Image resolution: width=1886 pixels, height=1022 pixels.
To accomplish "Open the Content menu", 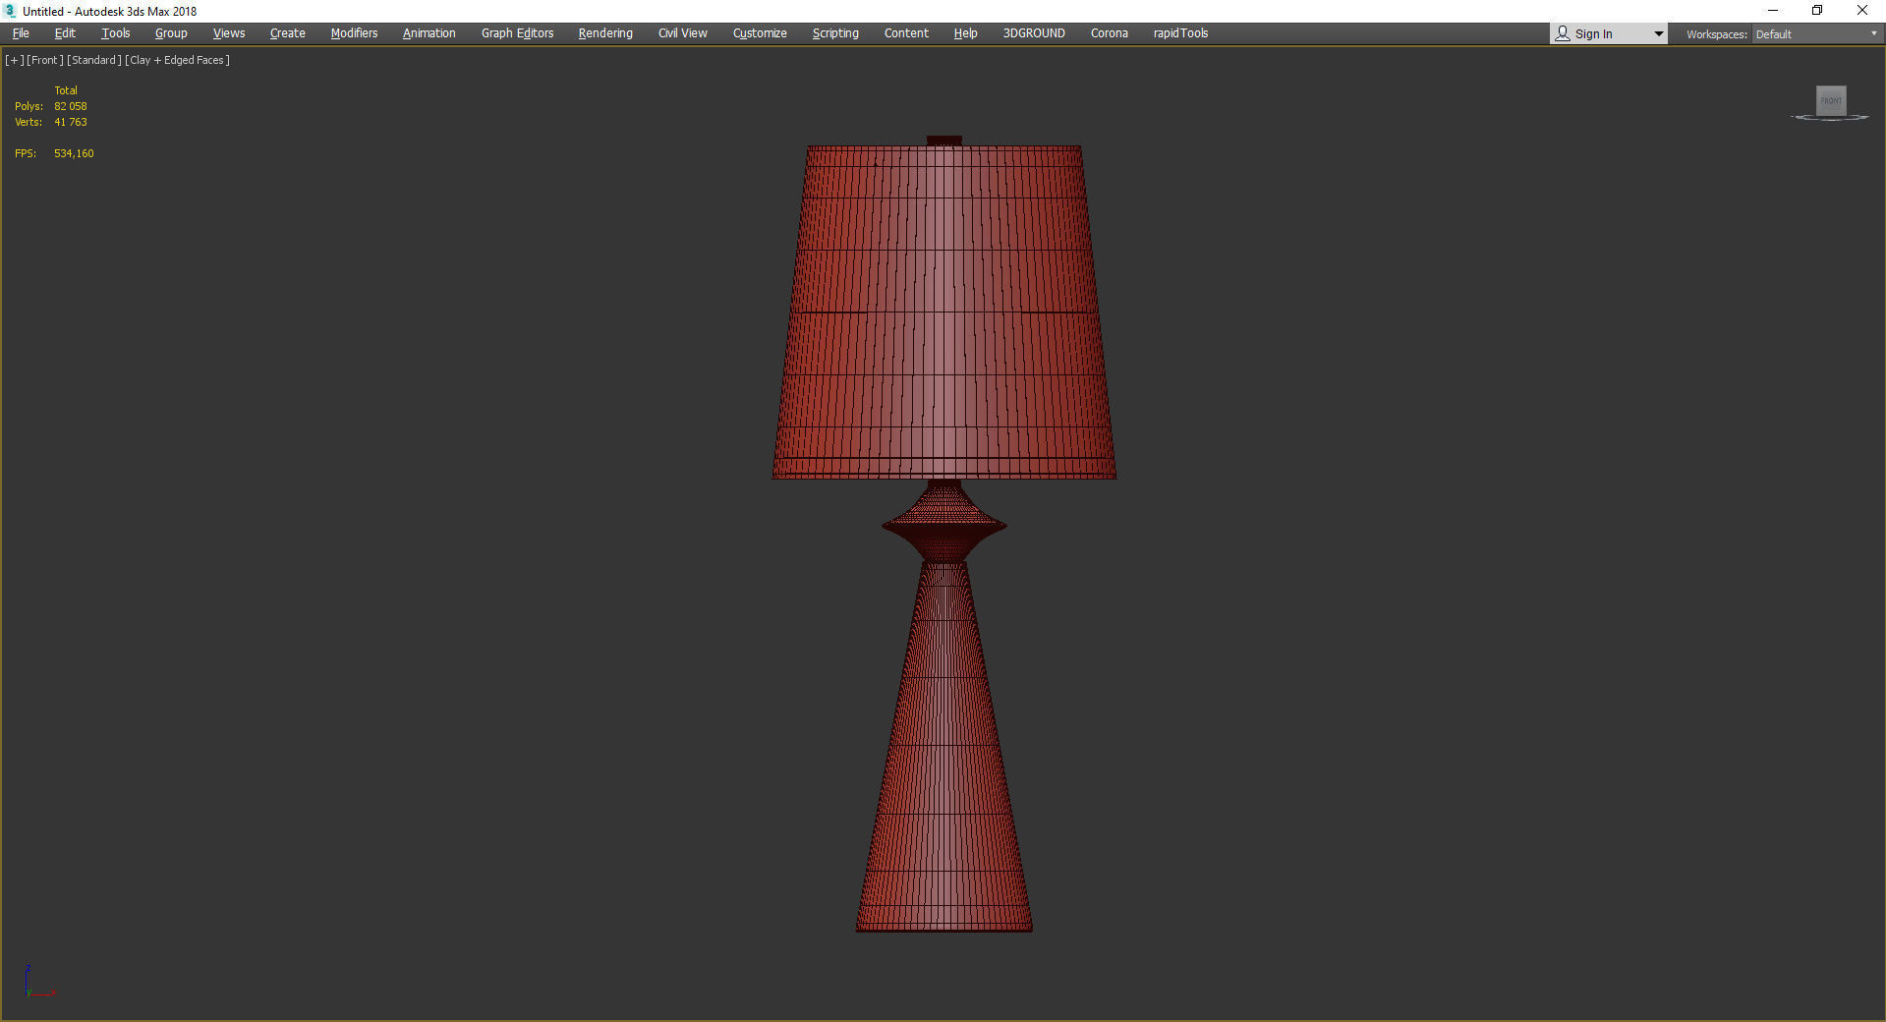I will pyautogui.click(x=906, y=33).
